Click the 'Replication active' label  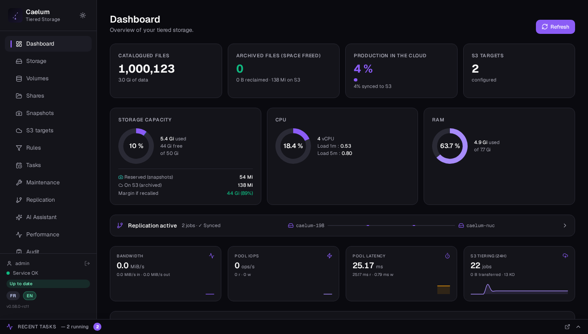click(152, 225)
